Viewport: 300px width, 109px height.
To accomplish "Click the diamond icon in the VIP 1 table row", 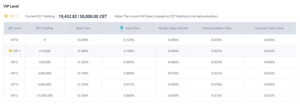I will click(10, 51).
